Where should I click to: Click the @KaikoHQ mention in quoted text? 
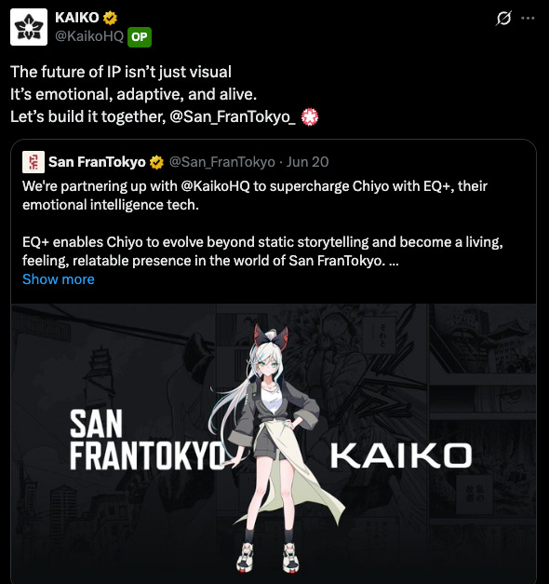pyautogui.click(x=215, y=186)
